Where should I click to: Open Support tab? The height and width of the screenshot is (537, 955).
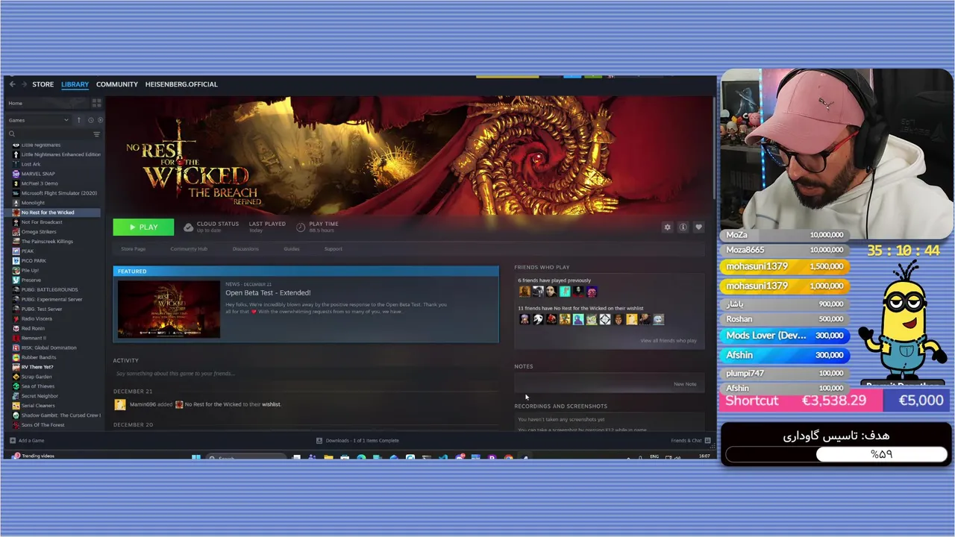pyautogui.click(x=334, y=248)
